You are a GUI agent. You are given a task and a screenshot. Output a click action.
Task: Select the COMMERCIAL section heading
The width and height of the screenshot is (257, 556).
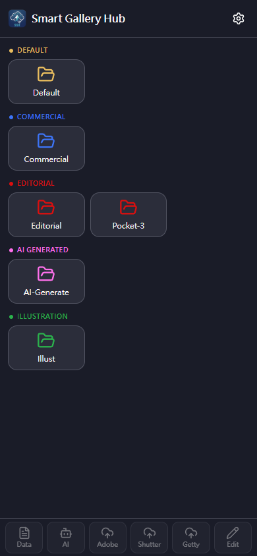point(41,117)
